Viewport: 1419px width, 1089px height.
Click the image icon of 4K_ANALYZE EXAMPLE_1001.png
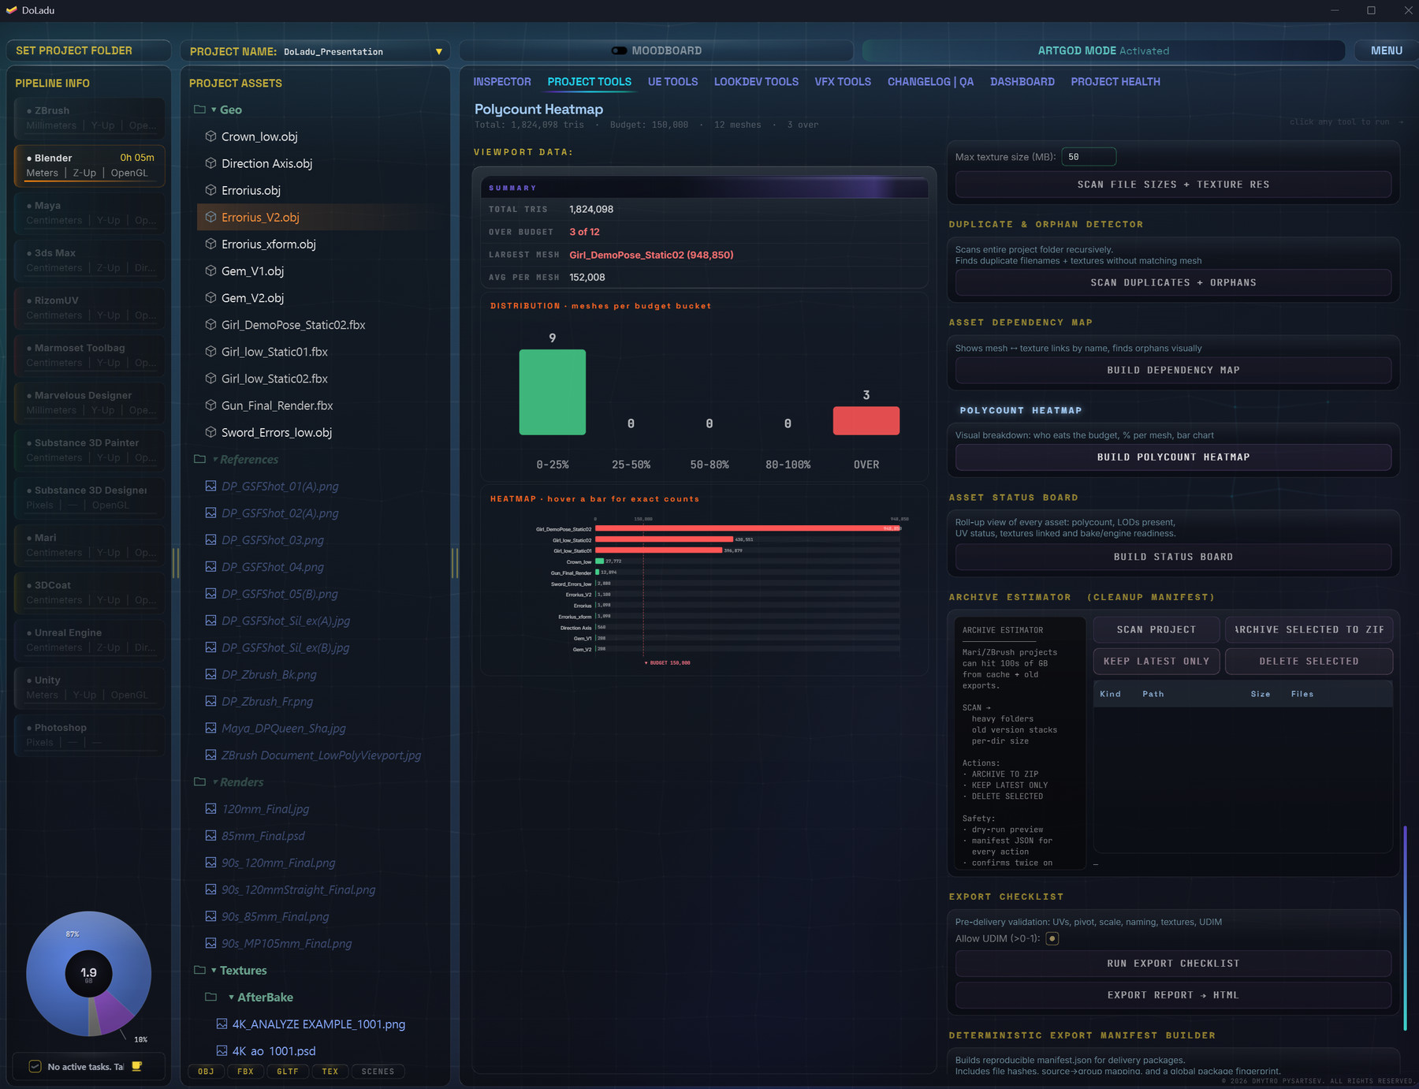pos(222,1024)
